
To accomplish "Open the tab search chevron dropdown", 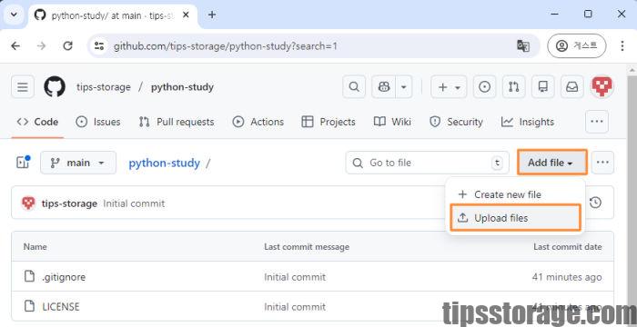I will pyautogui.click(x=14, y=15).
